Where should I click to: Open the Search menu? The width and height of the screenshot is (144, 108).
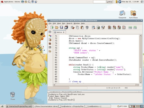pos(69,23)
